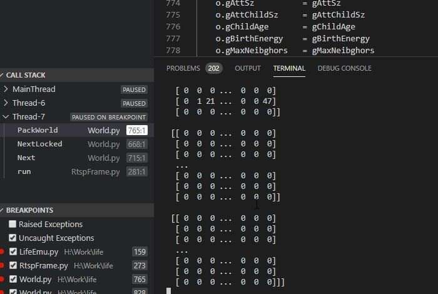
Task: Select the NextLocked stack frame
Action: (x=39, y=144)
